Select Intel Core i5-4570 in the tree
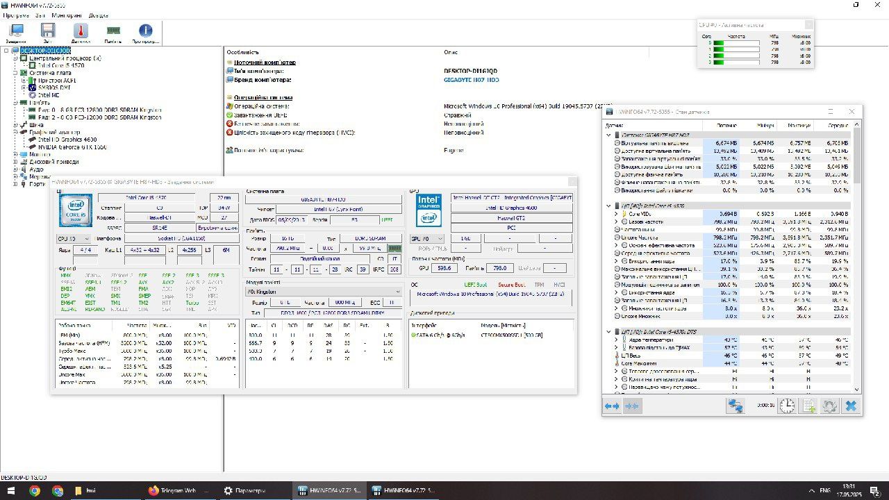The width and height of the screenshot is (889, 500). [62, 65]
